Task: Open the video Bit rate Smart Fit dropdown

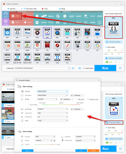Action: point(47,99)
